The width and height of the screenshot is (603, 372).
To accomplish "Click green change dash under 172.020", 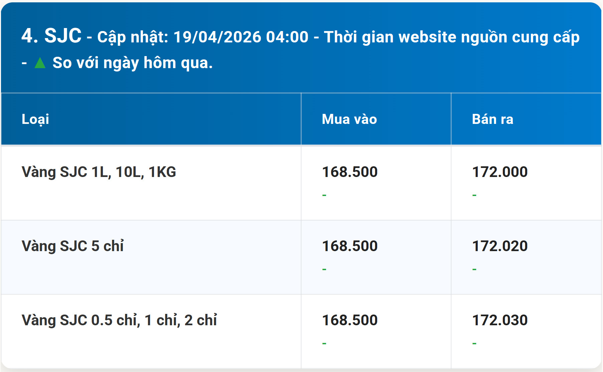I will (474, 269).
